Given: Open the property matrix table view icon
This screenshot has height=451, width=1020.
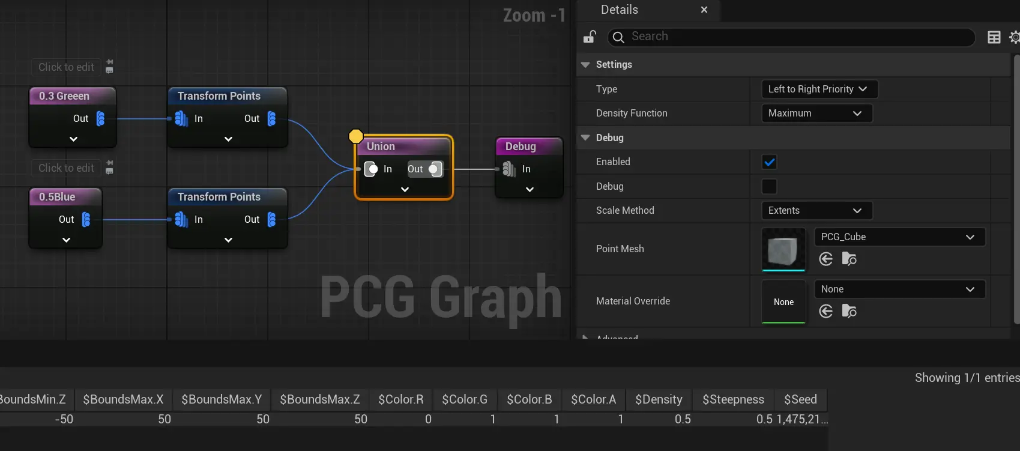Looking at the screenshot, I should [x=994, y=37].
